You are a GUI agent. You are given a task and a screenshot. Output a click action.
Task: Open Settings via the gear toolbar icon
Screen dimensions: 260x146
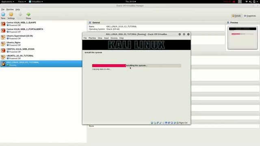point(11,15)
